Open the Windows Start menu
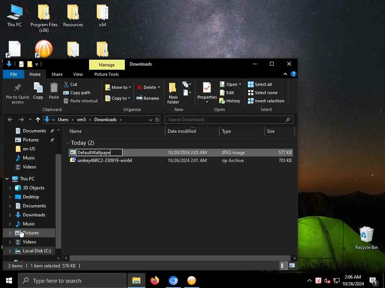 click(x=9, y=280)
